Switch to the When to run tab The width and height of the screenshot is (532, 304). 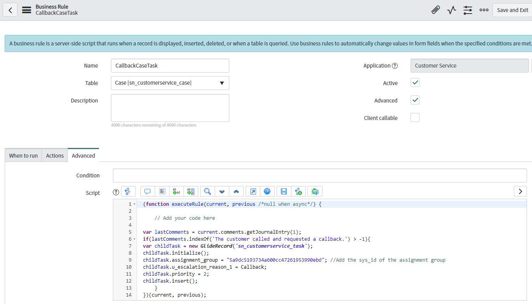point(23,156)
